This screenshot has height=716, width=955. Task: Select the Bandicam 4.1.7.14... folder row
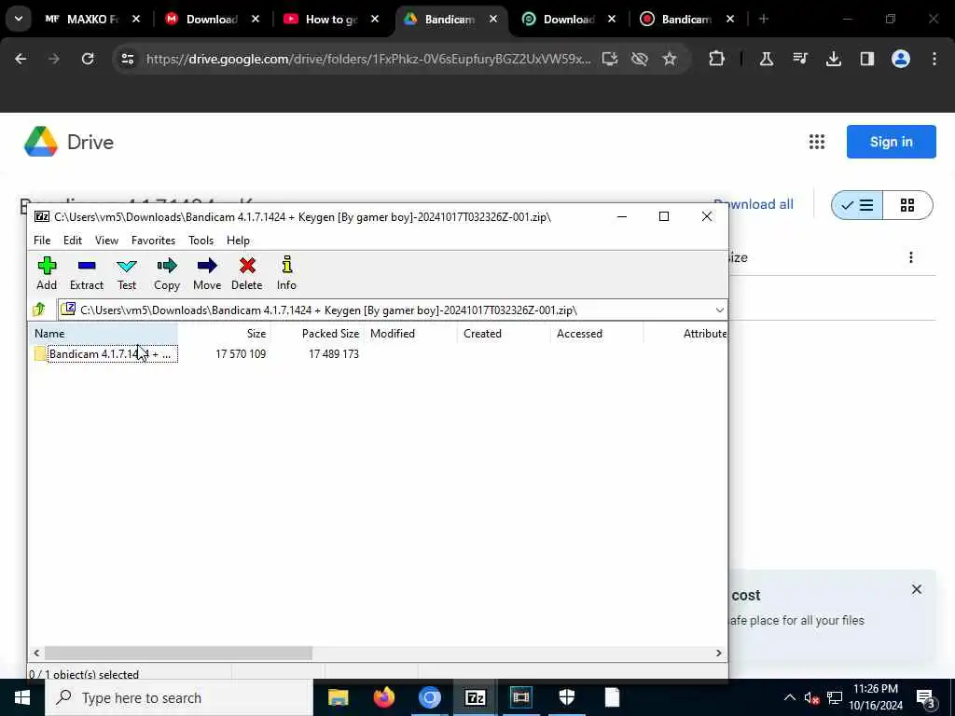[113, 353]
